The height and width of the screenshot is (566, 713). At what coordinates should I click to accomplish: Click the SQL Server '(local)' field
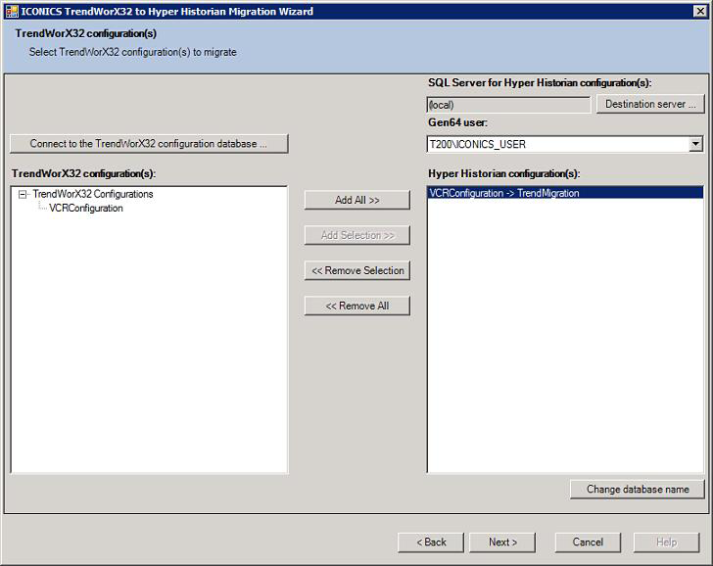click(508, 105)
